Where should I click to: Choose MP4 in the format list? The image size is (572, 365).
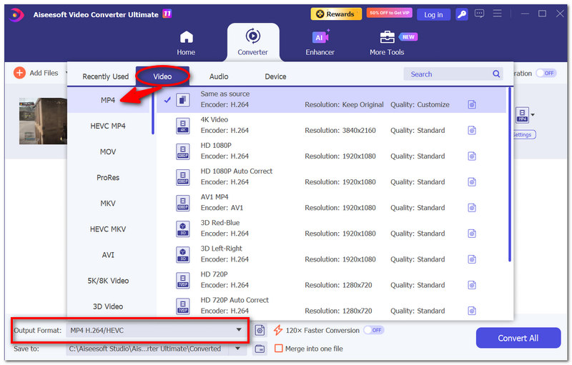pos(108,100)
